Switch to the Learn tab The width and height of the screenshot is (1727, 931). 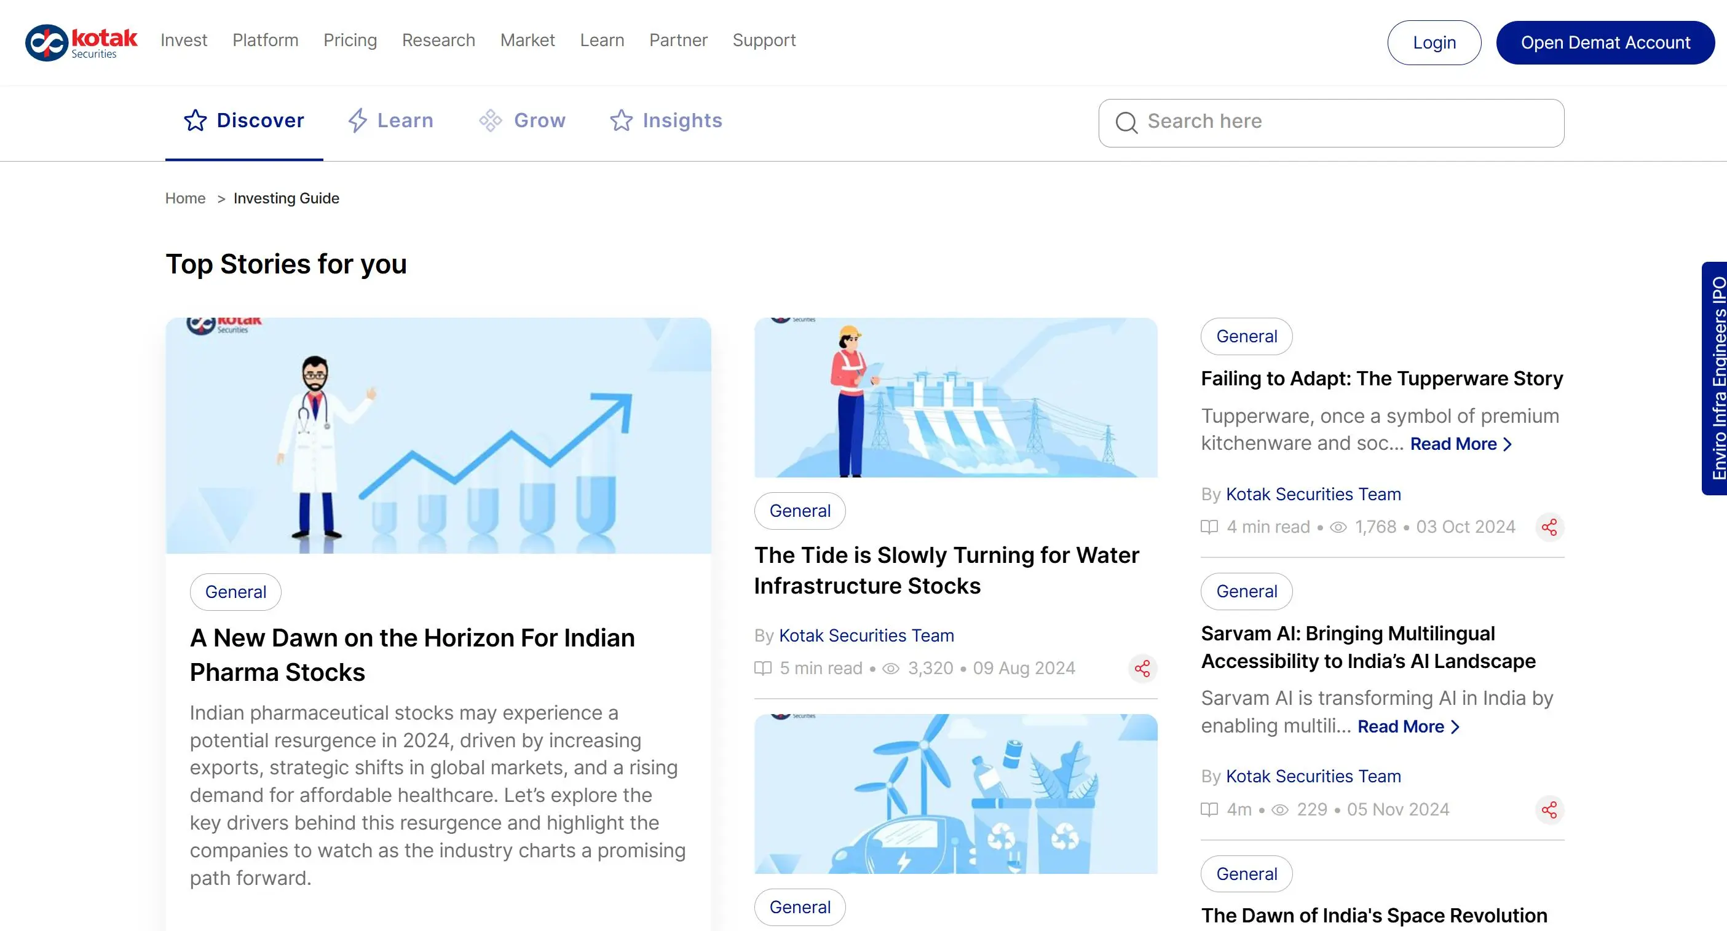tap(391, 120)
